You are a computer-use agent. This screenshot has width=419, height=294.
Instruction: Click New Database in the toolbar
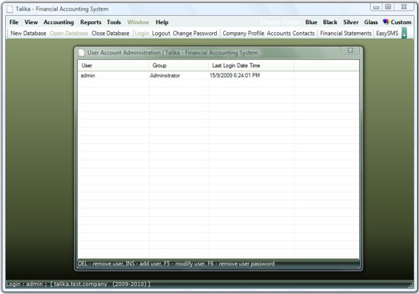point(28,33)
